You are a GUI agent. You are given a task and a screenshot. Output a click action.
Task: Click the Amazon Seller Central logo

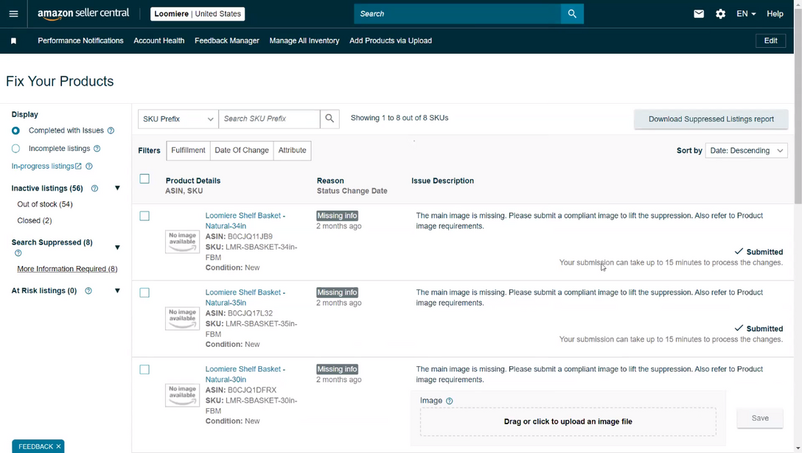(83, 14)
